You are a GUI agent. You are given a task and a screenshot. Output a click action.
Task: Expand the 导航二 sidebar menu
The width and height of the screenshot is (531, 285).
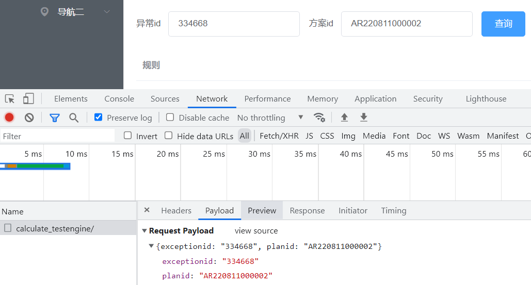tap(107, 12)
